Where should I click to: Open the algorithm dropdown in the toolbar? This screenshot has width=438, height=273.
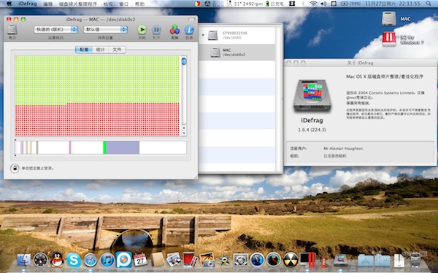tap(56, 29)
